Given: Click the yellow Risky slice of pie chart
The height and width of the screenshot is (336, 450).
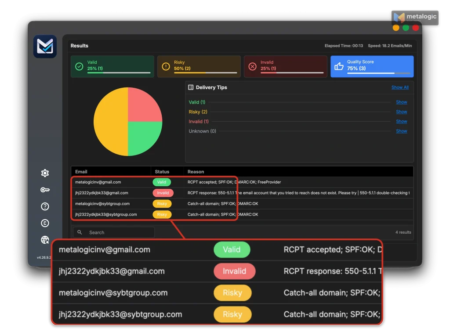Looking at the screenshot, I should pyautogui.click(x=110, y=122).
